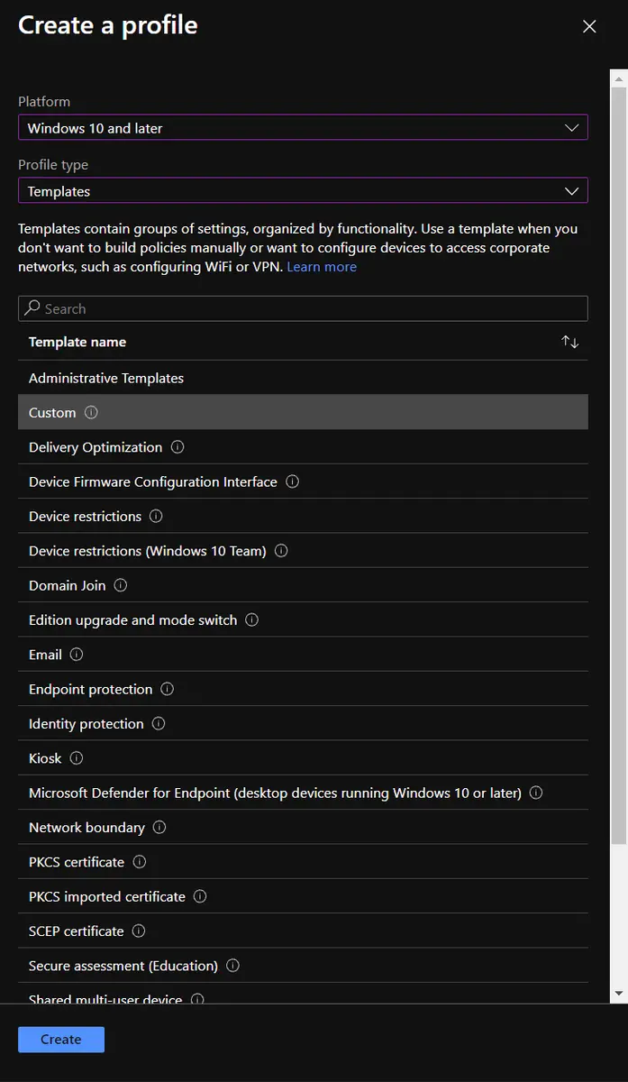Click the Template name column header
628x1082 pixels.
pyautogui.click(x=77, y=342)
